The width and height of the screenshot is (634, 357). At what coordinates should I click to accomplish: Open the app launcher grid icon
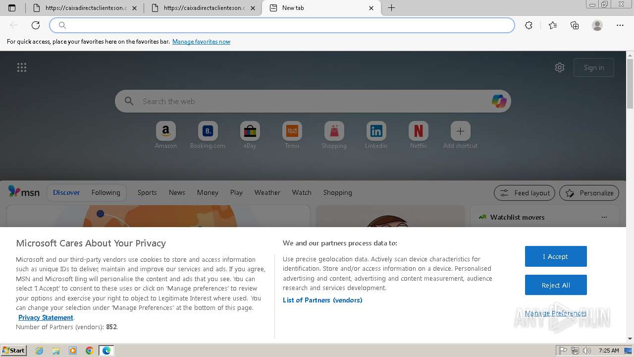pyautogui.click(x=22, y=67)
